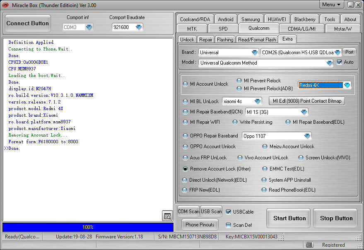Viewport: 364px width, 250px height.
Task: Click the 100% progress bar
Action: coord(88,227)
